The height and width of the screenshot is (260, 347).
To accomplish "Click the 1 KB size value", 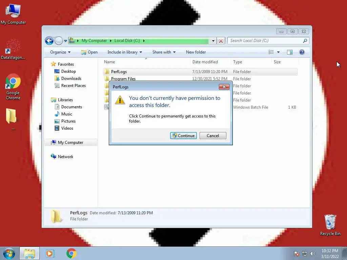I will 292,107.
